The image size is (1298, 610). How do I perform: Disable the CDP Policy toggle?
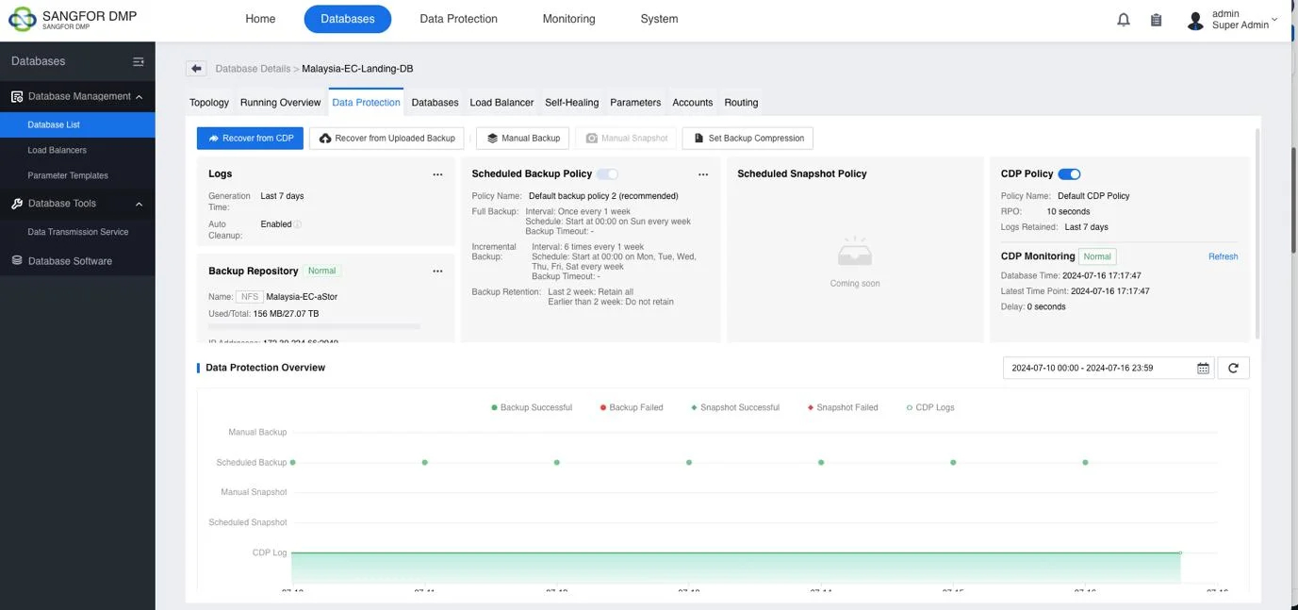pos(1068,173)
